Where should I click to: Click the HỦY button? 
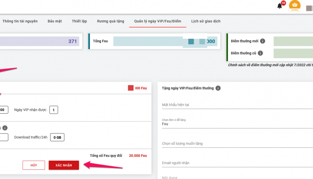point(34,165)
